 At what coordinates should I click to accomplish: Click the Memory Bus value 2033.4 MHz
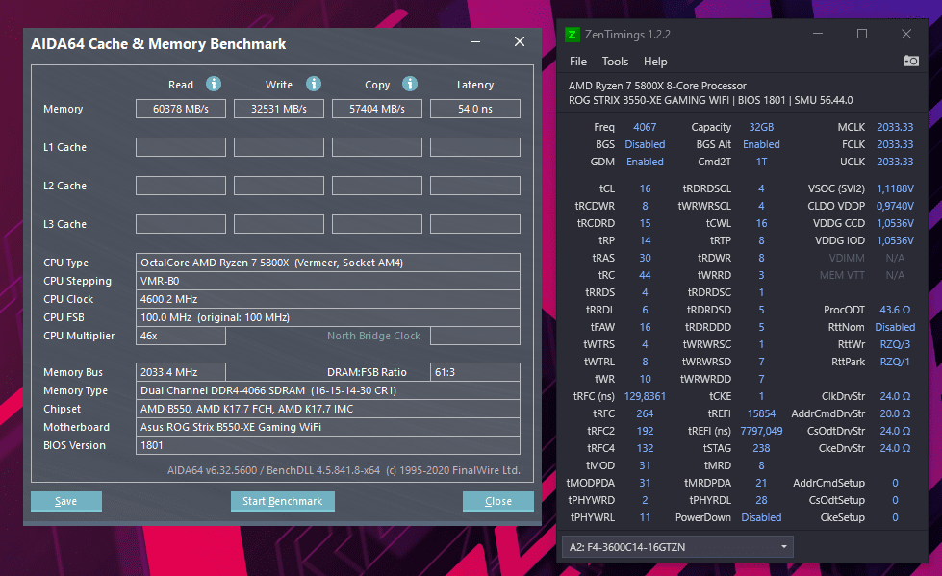pos(181,372)
